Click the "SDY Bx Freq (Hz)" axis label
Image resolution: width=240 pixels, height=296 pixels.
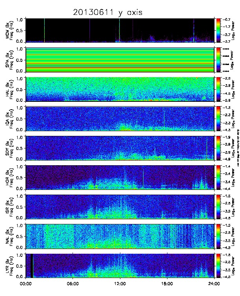[x=9, y=148]
